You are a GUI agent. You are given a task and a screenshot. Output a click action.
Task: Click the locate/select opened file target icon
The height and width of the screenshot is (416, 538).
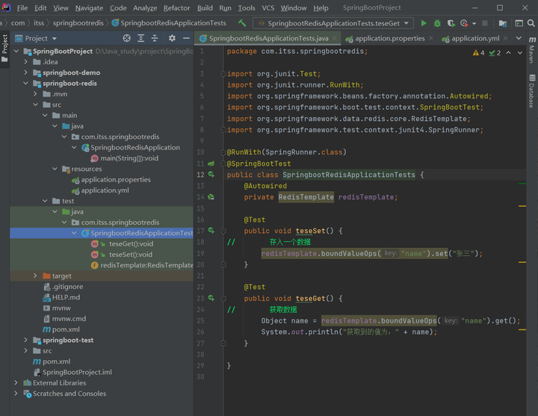(126, 38)
